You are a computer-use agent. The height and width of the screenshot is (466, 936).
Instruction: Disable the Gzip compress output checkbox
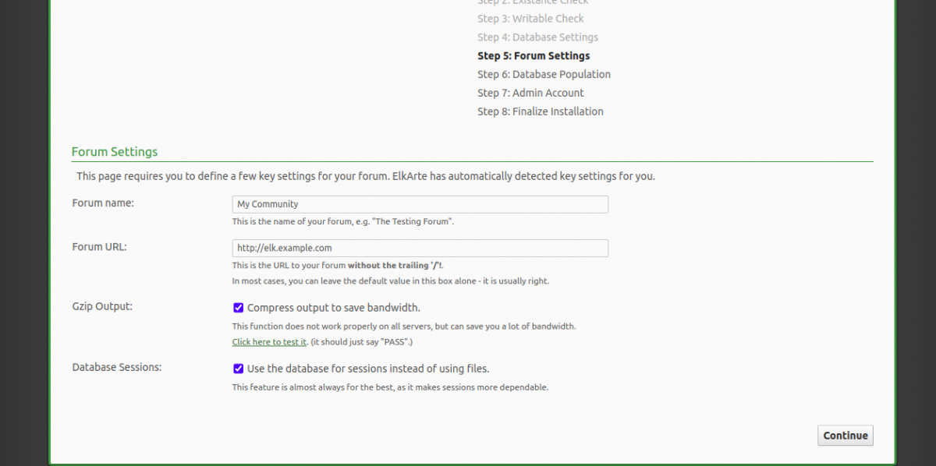tap(239, 308)
